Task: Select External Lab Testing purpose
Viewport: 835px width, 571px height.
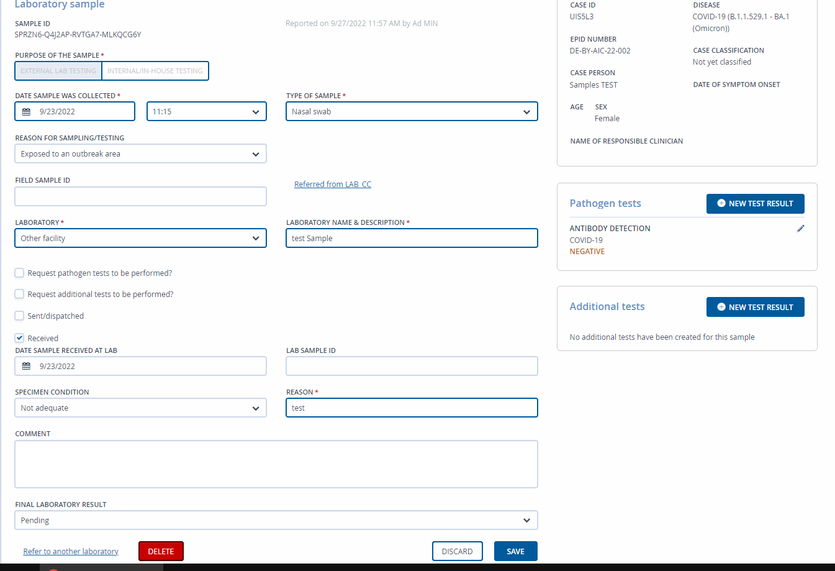Action: (58, 71)
